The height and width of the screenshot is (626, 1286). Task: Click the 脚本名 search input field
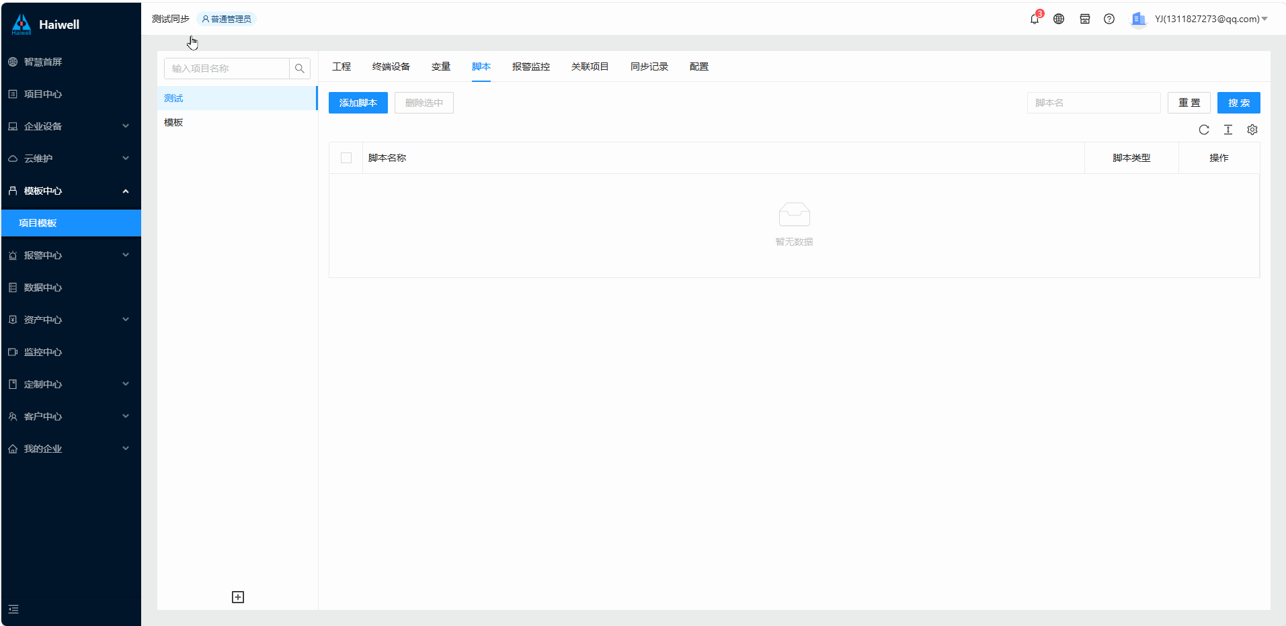click(1093, 103)
